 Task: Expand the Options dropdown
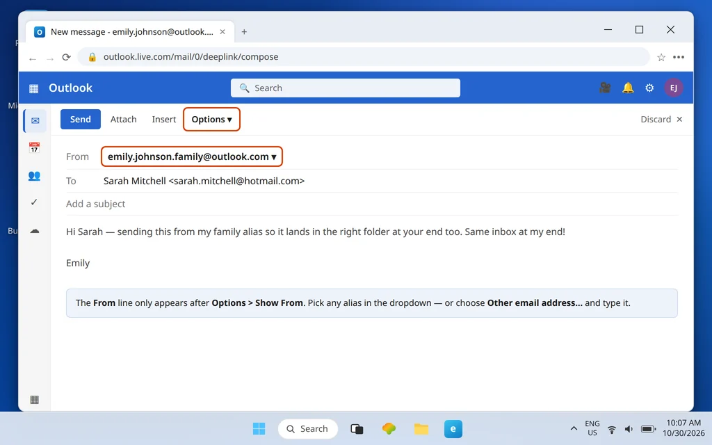click(211, 120)
